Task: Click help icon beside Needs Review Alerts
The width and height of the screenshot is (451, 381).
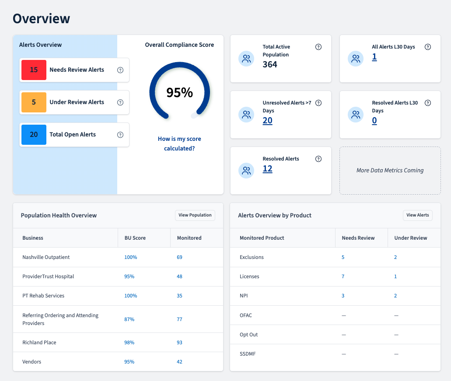Action: tap(120, 70)
